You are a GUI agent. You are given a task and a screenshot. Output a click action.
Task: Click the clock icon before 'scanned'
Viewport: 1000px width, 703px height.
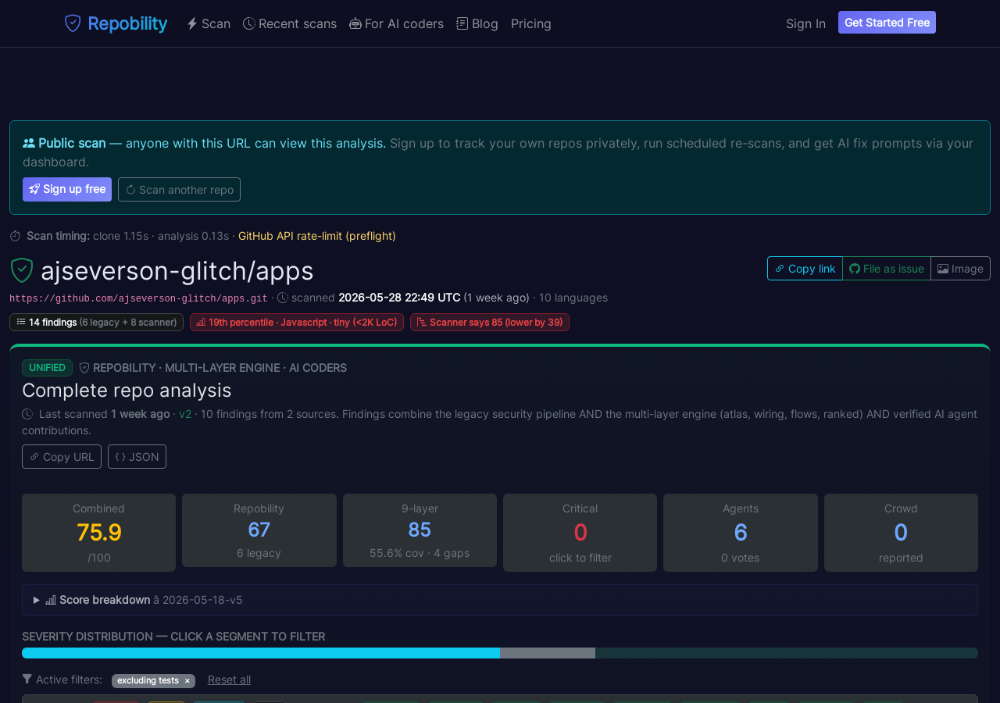tap(283, 298)
